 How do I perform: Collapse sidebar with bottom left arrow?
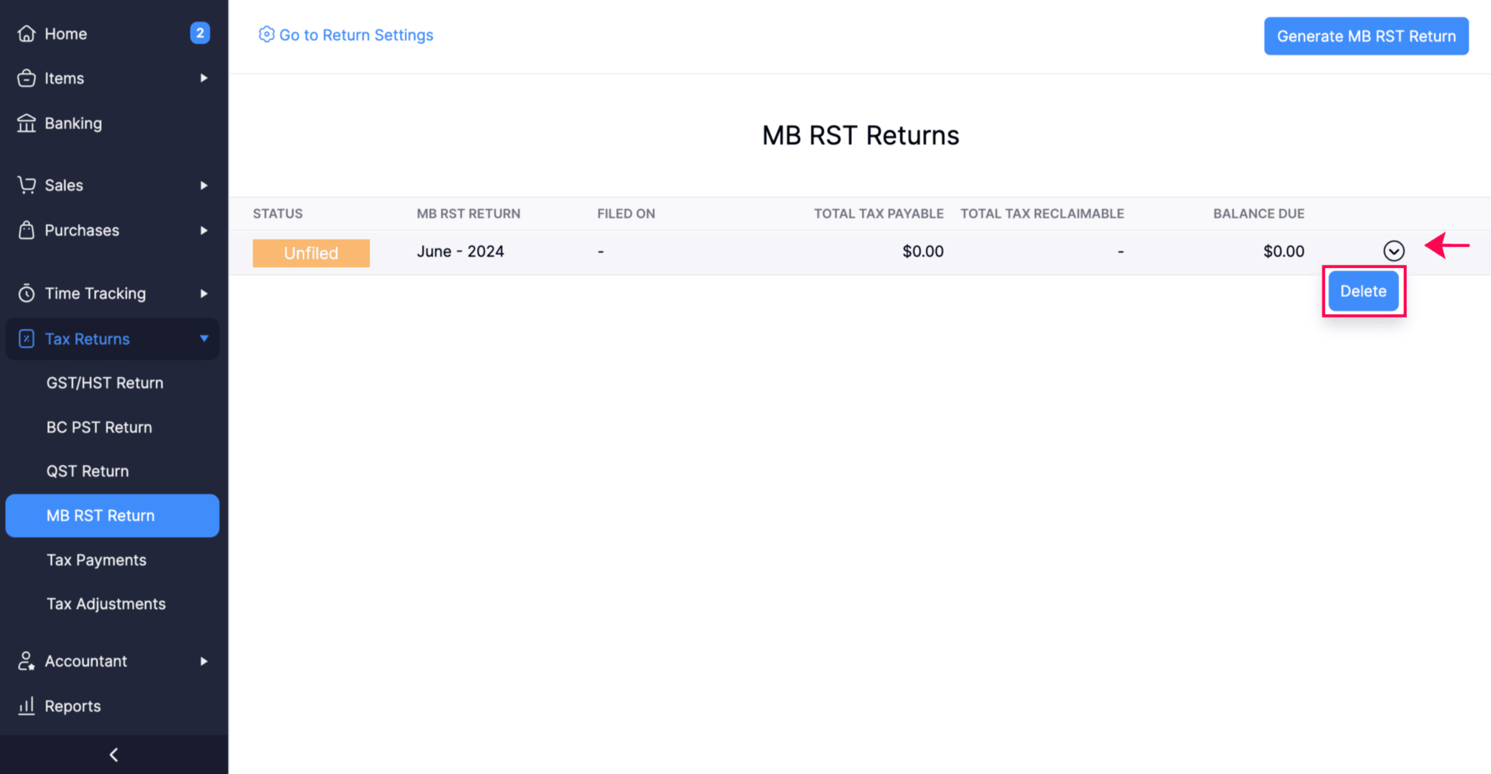pos(114,755)
